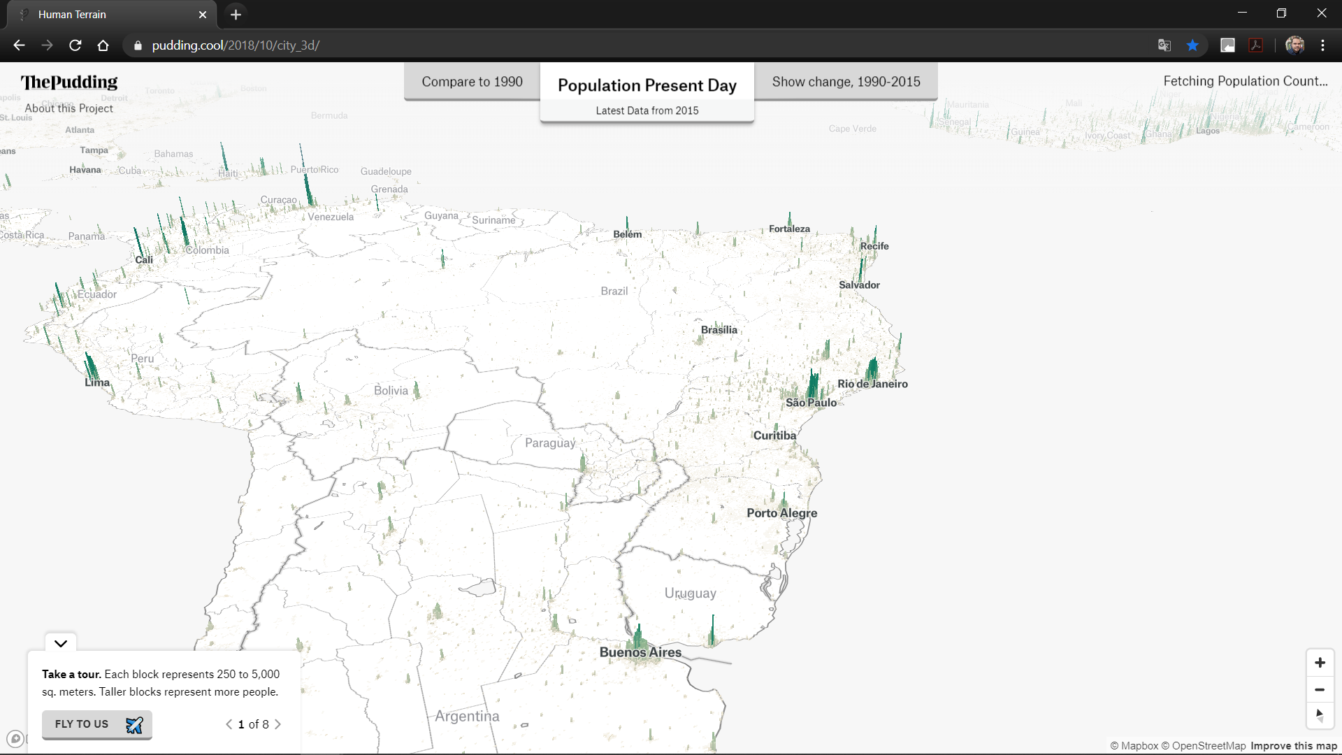Screen dimensions: 1342x755
Task: Collapse the tour panel with chevron
Action: tap(61, 643)
